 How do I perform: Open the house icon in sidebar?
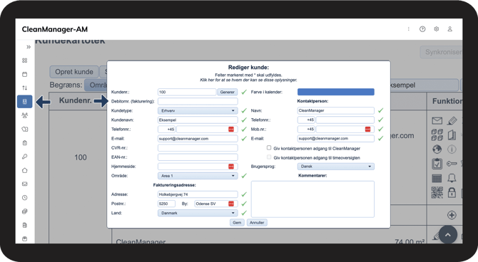(x=25, y=170)
